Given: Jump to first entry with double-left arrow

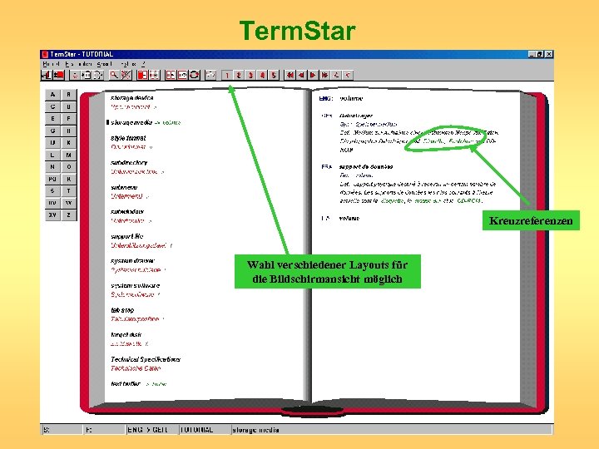Looking at the screenshot, I should 290,75.
